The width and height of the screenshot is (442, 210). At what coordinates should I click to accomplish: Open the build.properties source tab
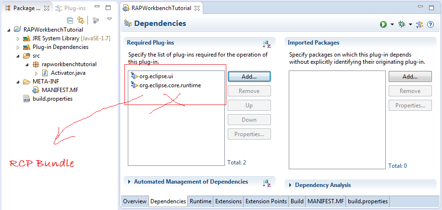368,201
